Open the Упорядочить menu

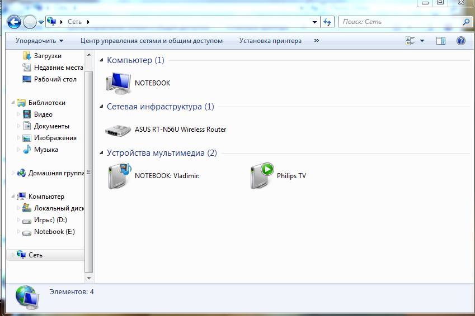click(x=39, y=41)
